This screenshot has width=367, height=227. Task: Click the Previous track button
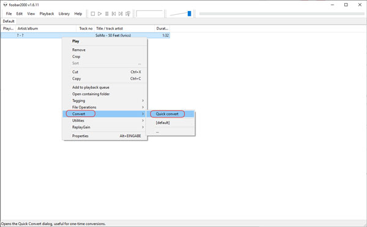114,14
